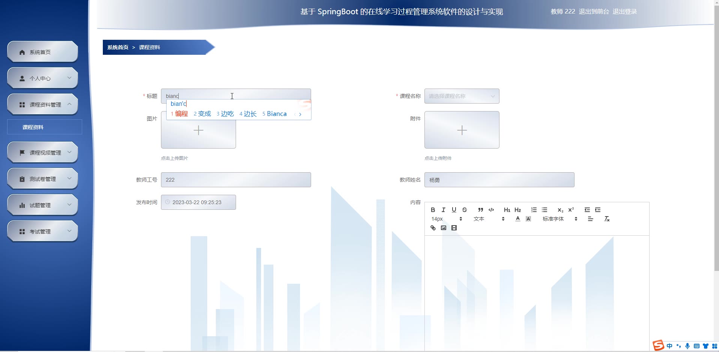719x352 pixels.
Task: Expand the 测试卷管理 menu
Action: (x=42, y=179)
